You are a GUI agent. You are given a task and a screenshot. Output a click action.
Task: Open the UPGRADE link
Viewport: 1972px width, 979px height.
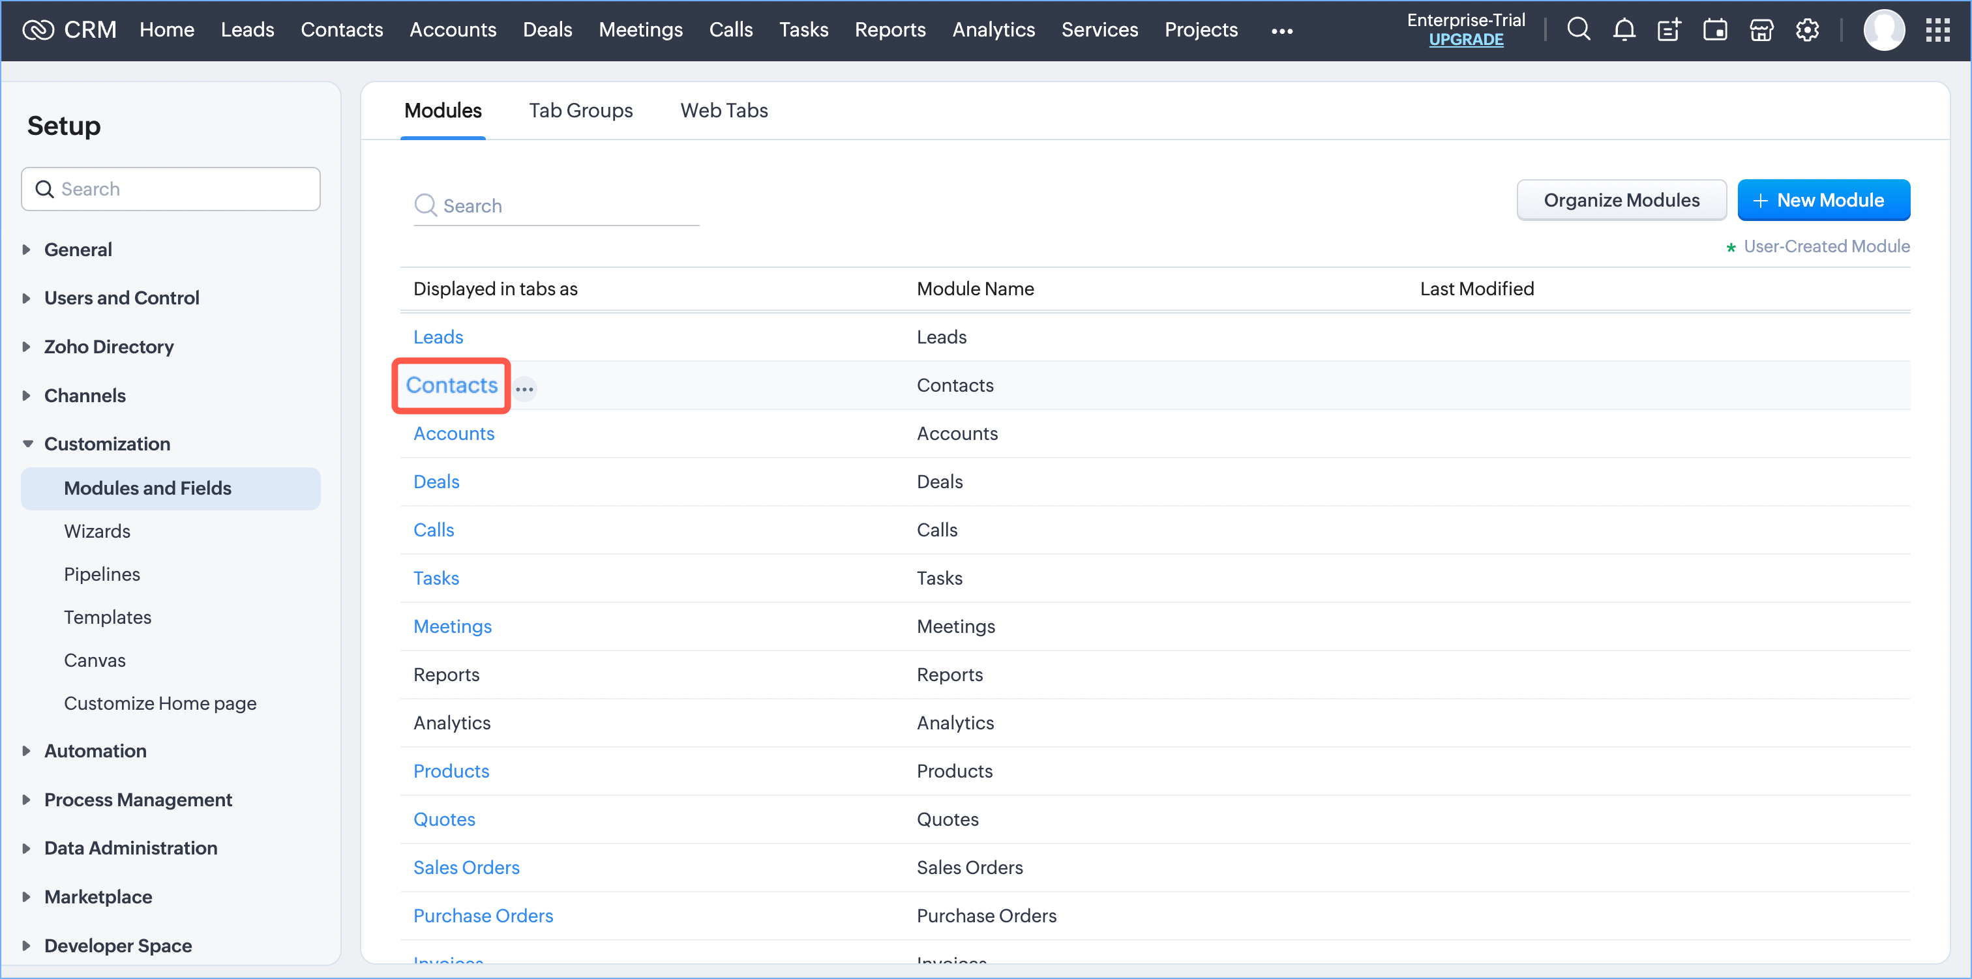pyautogui.click(x=1465, y=40)
